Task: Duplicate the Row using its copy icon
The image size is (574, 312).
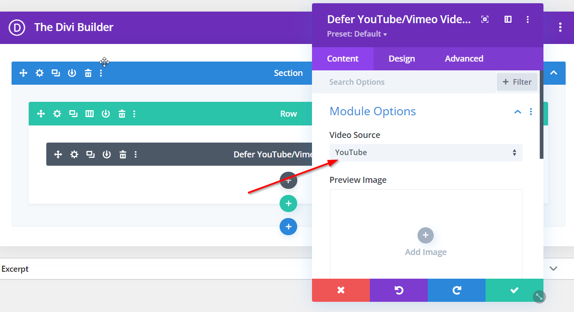Action: click(73, 113)
